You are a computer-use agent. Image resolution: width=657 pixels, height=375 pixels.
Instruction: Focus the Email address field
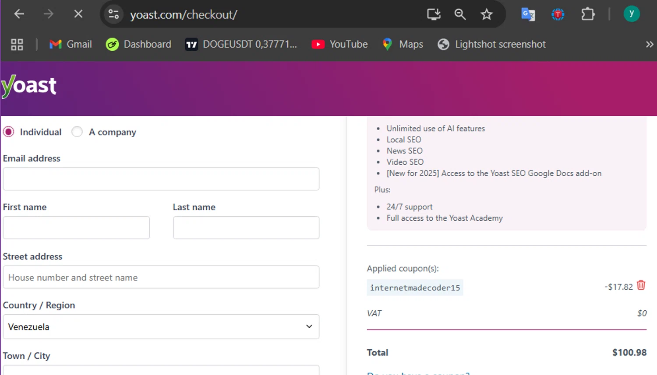pos(161,179)
